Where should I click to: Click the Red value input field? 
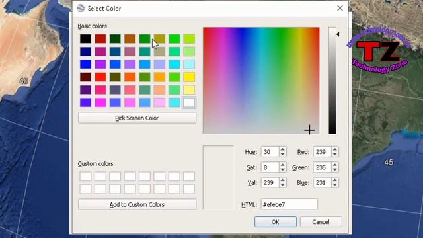(x=322, y=152)
